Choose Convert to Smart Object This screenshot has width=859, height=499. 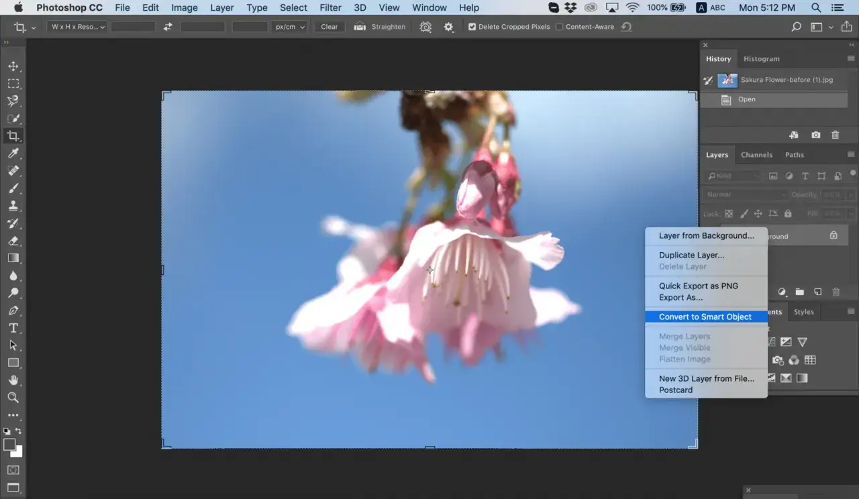coord(705,317)
